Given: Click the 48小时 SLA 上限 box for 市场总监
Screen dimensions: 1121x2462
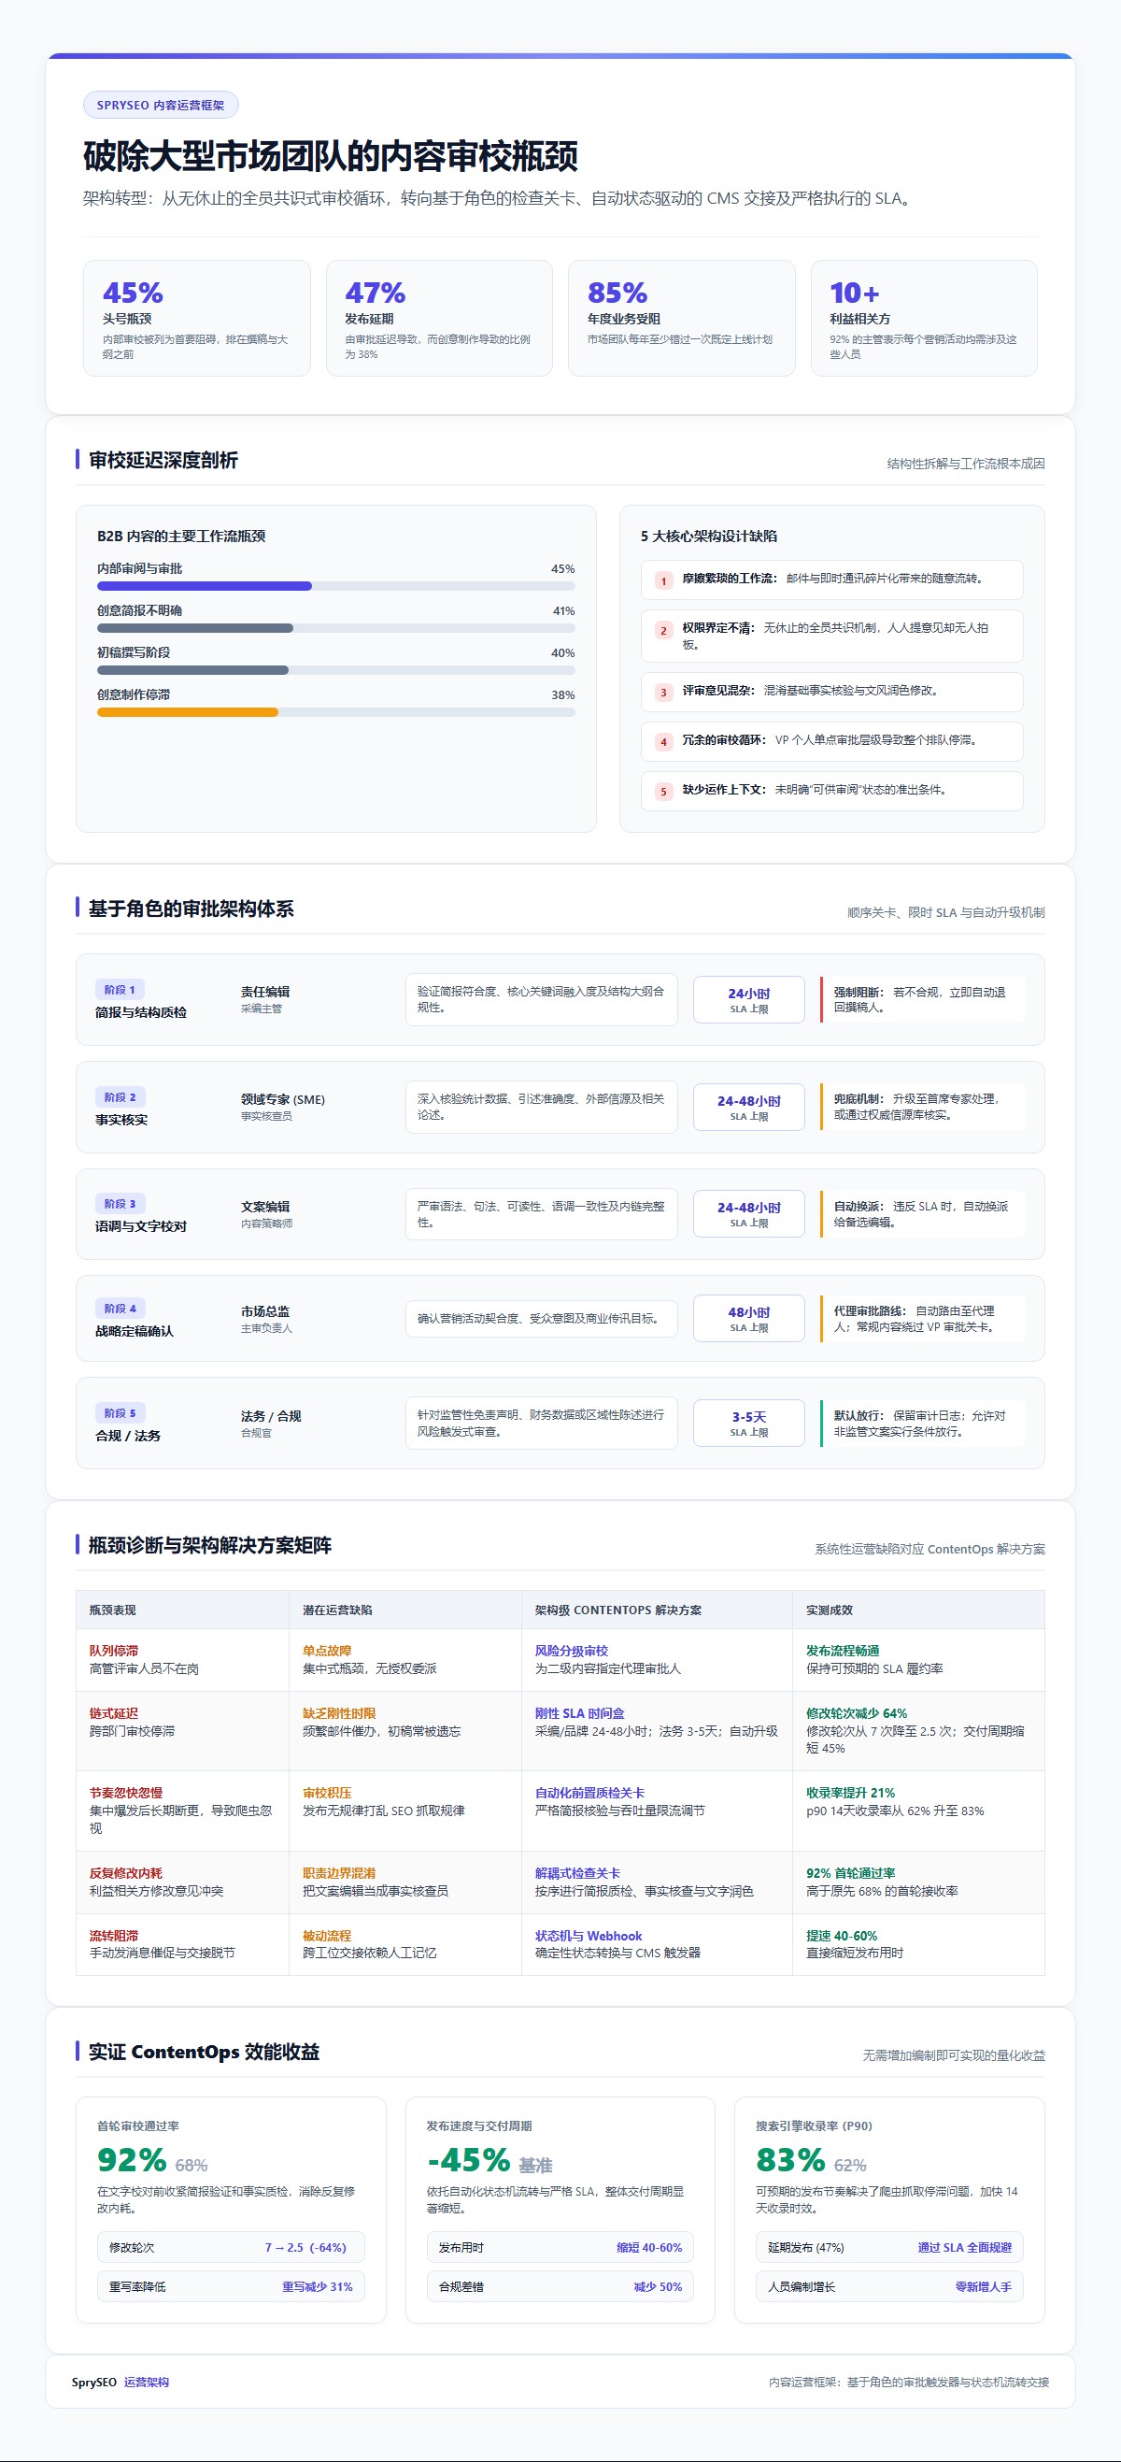Looking at the screenshot, I should pyautogui.click(x=748, y=1318).
